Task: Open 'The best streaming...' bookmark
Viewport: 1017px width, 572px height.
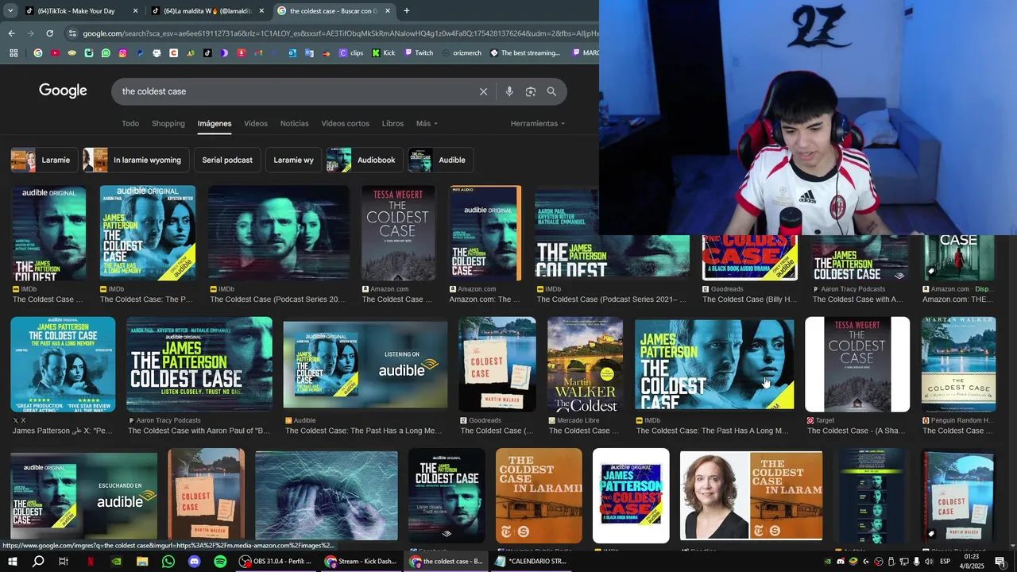Action: [x=525, y=53]
